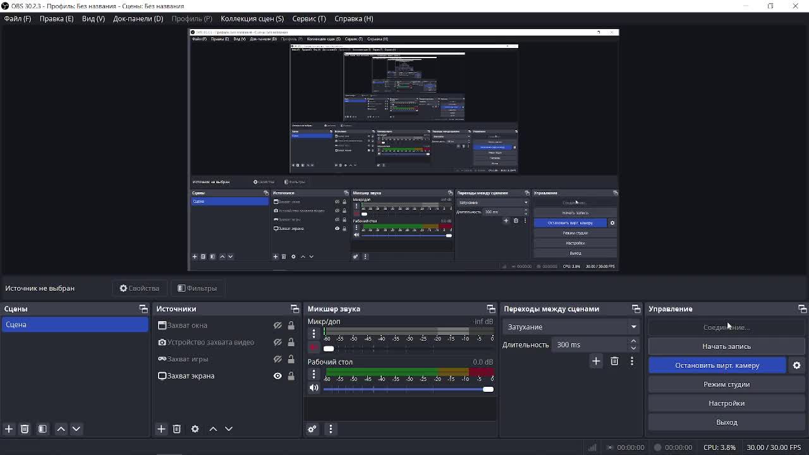Open the Правка menu

(x=56, y=18)
